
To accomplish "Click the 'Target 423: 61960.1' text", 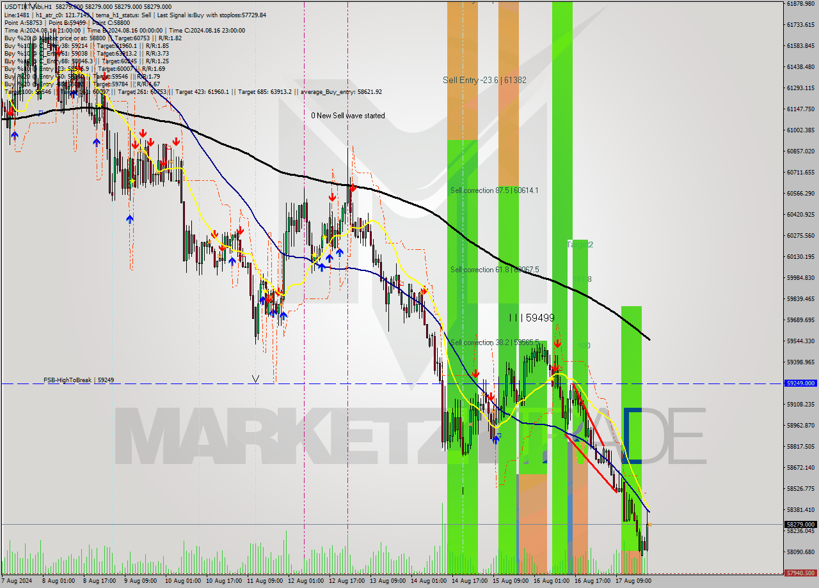I will (201, 91).
